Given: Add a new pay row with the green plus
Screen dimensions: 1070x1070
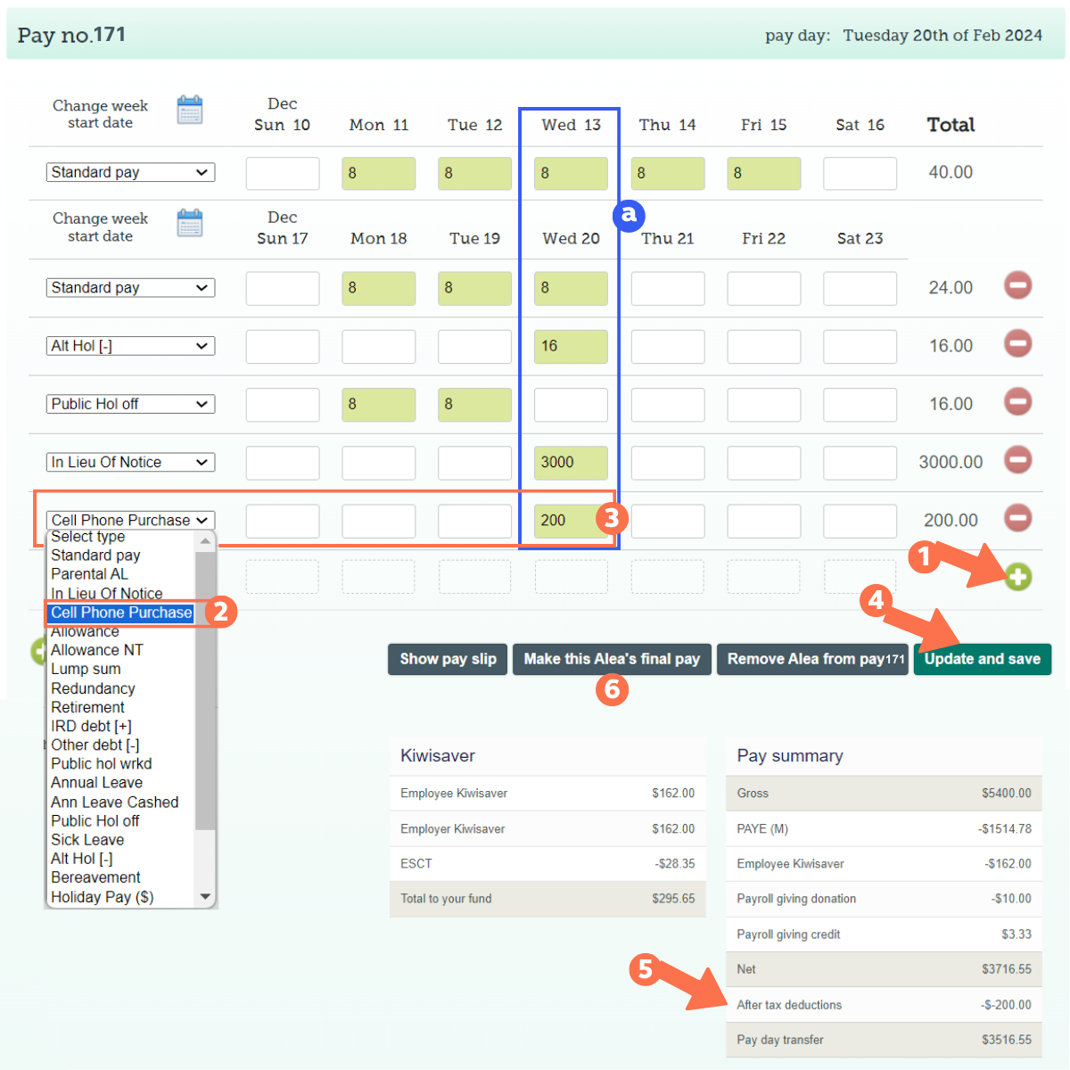Looking at the screenshot, I should tap(1017, 577).
